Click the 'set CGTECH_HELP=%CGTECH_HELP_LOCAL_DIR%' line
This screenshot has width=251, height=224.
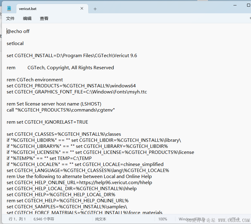pyautogui.click(x=61, y=195)
